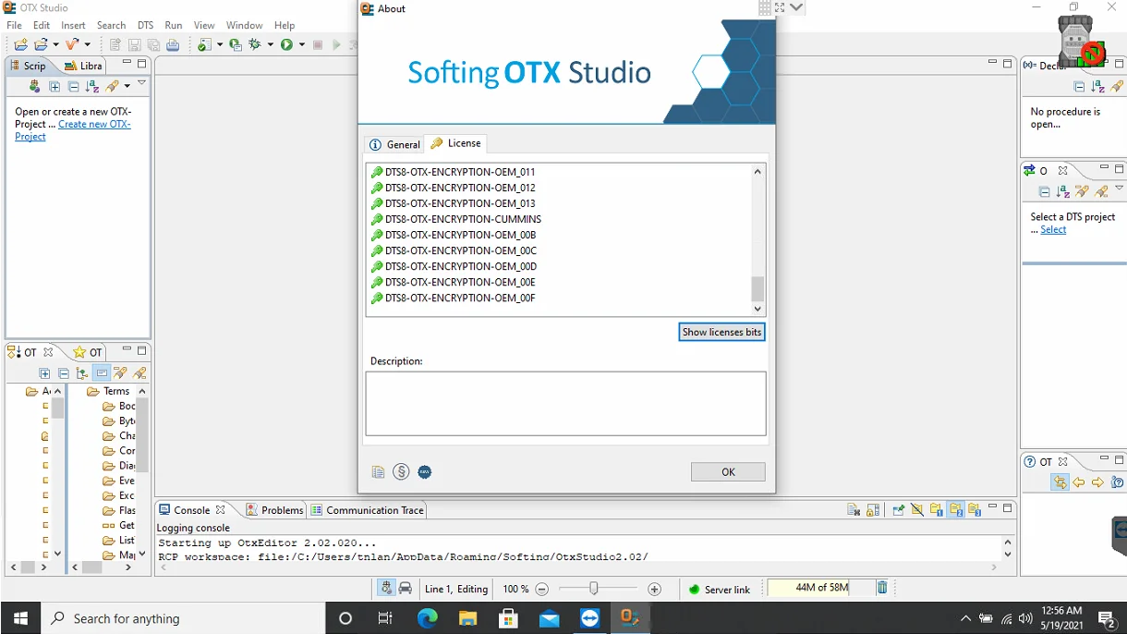Click the Select link in DTS project panel
Image resolution: width=1127 pixels, height=634 pixels.
[x=1053, y=229]
